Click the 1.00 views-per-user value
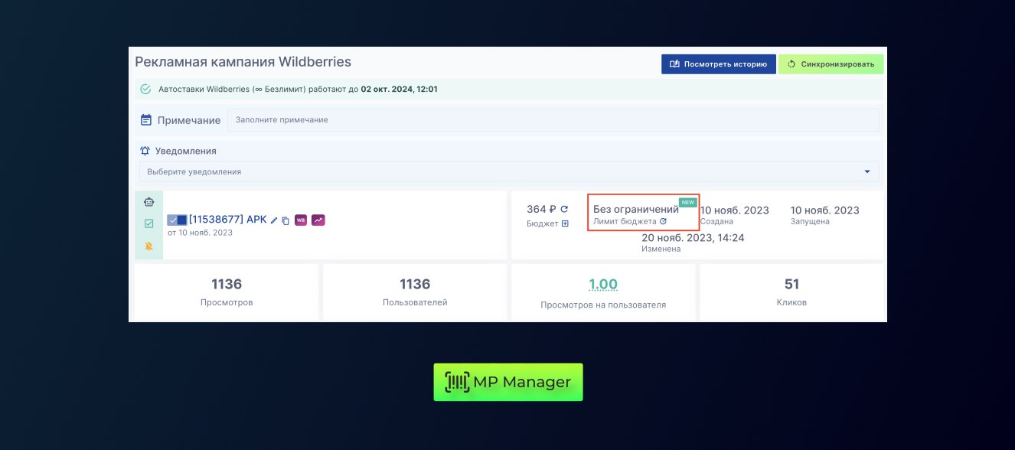Image resolution: width=1015 pixels, height=450 pixels. click(x=602, y=285)
